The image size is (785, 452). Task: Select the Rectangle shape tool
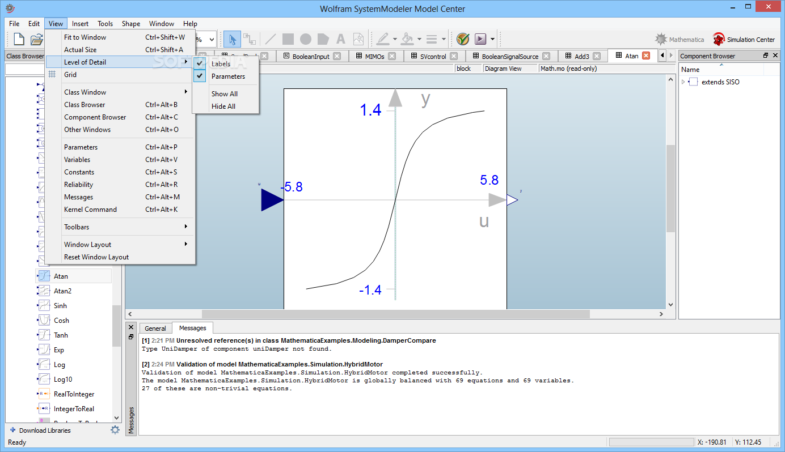tap(288, 39)
